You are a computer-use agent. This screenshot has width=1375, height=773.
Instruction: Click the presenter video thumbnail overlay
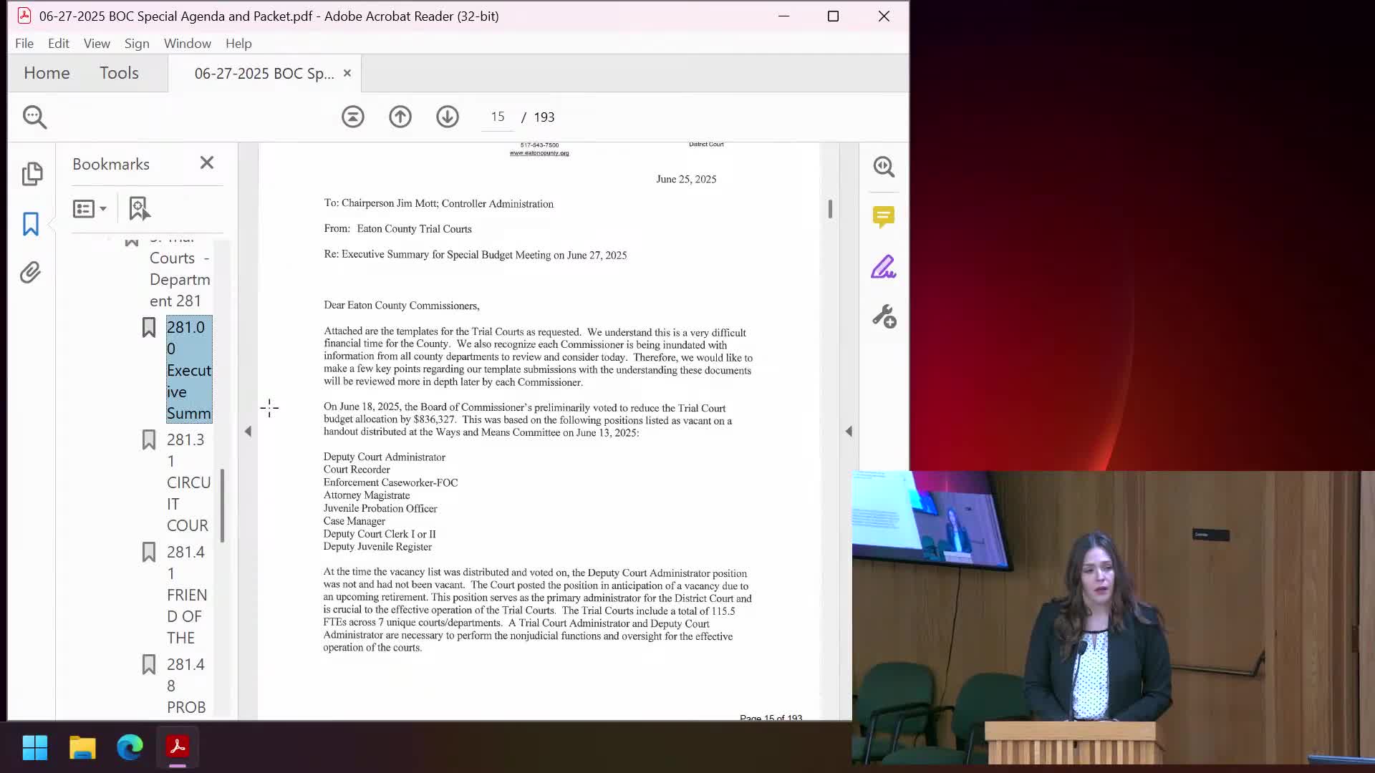(x=1114, y=618)
